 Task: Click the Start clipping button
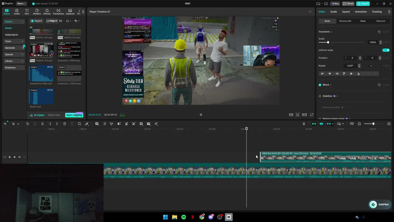click(x=74, y=115)
